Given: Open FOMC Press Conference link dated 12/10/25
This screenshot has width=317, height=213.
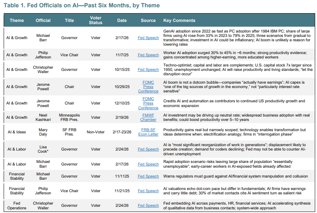Looking at the screenshot, I should coord(148,103).
